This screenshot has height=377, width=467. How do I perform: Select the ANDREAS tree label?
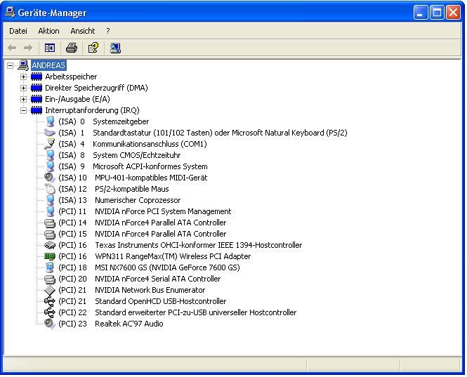48,65
